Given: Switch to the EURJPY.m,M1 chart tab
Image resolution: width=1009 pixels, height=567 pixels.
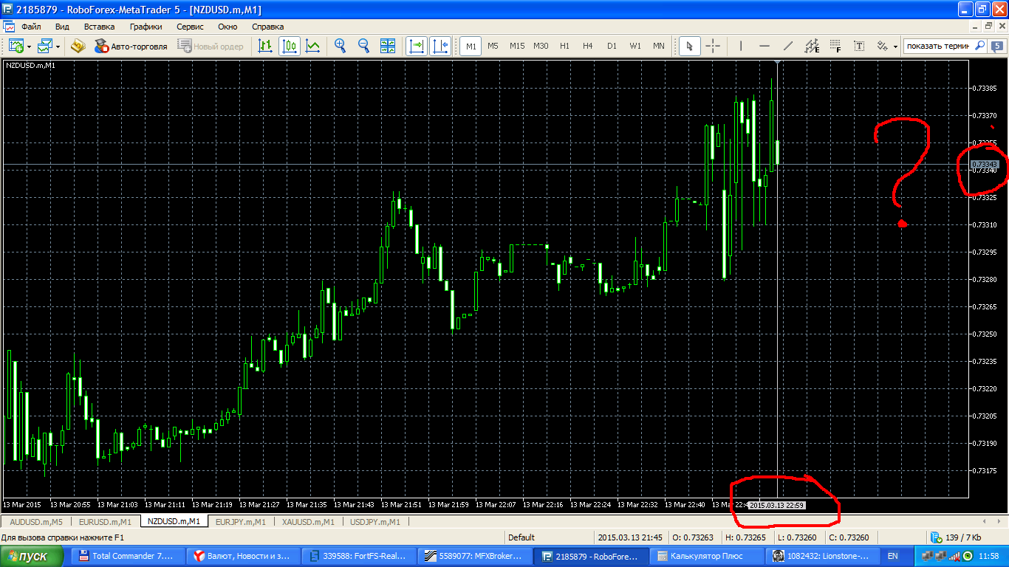Looking at the screenshot, I should pos(240,522).
